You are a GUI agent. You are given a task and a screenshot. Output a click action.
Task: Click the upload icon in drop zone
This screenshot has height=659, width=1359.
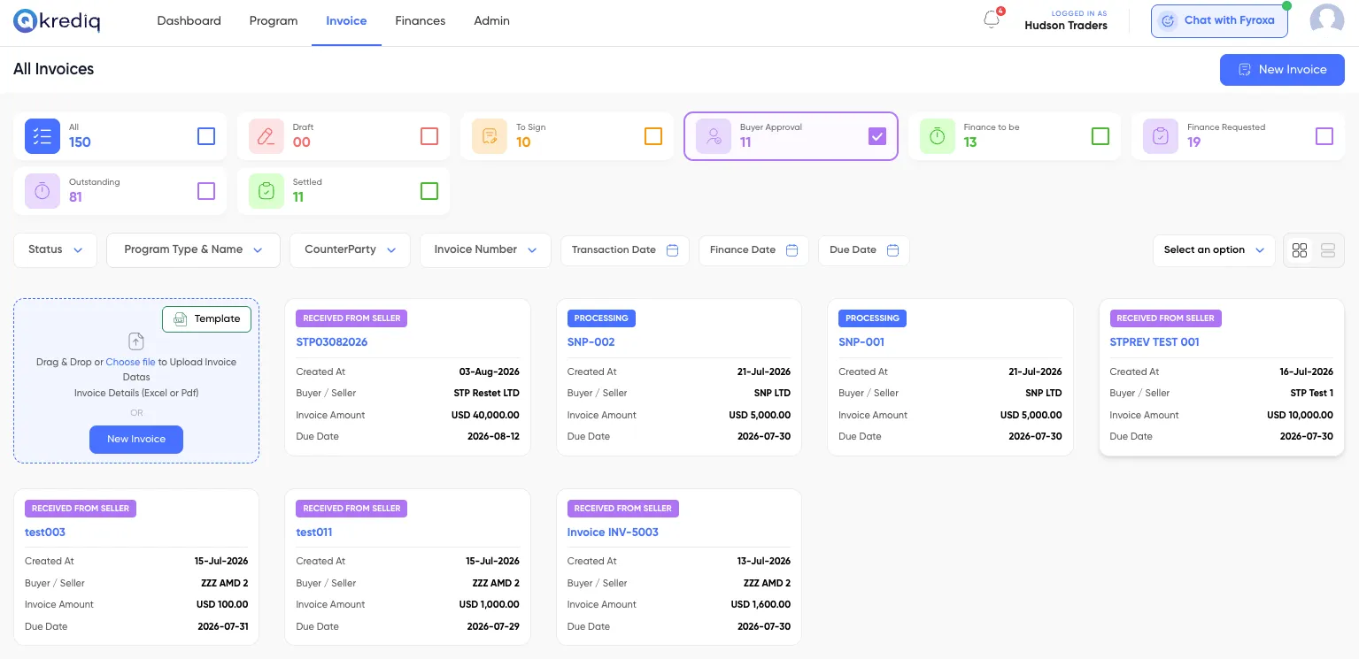pos(135,341)
